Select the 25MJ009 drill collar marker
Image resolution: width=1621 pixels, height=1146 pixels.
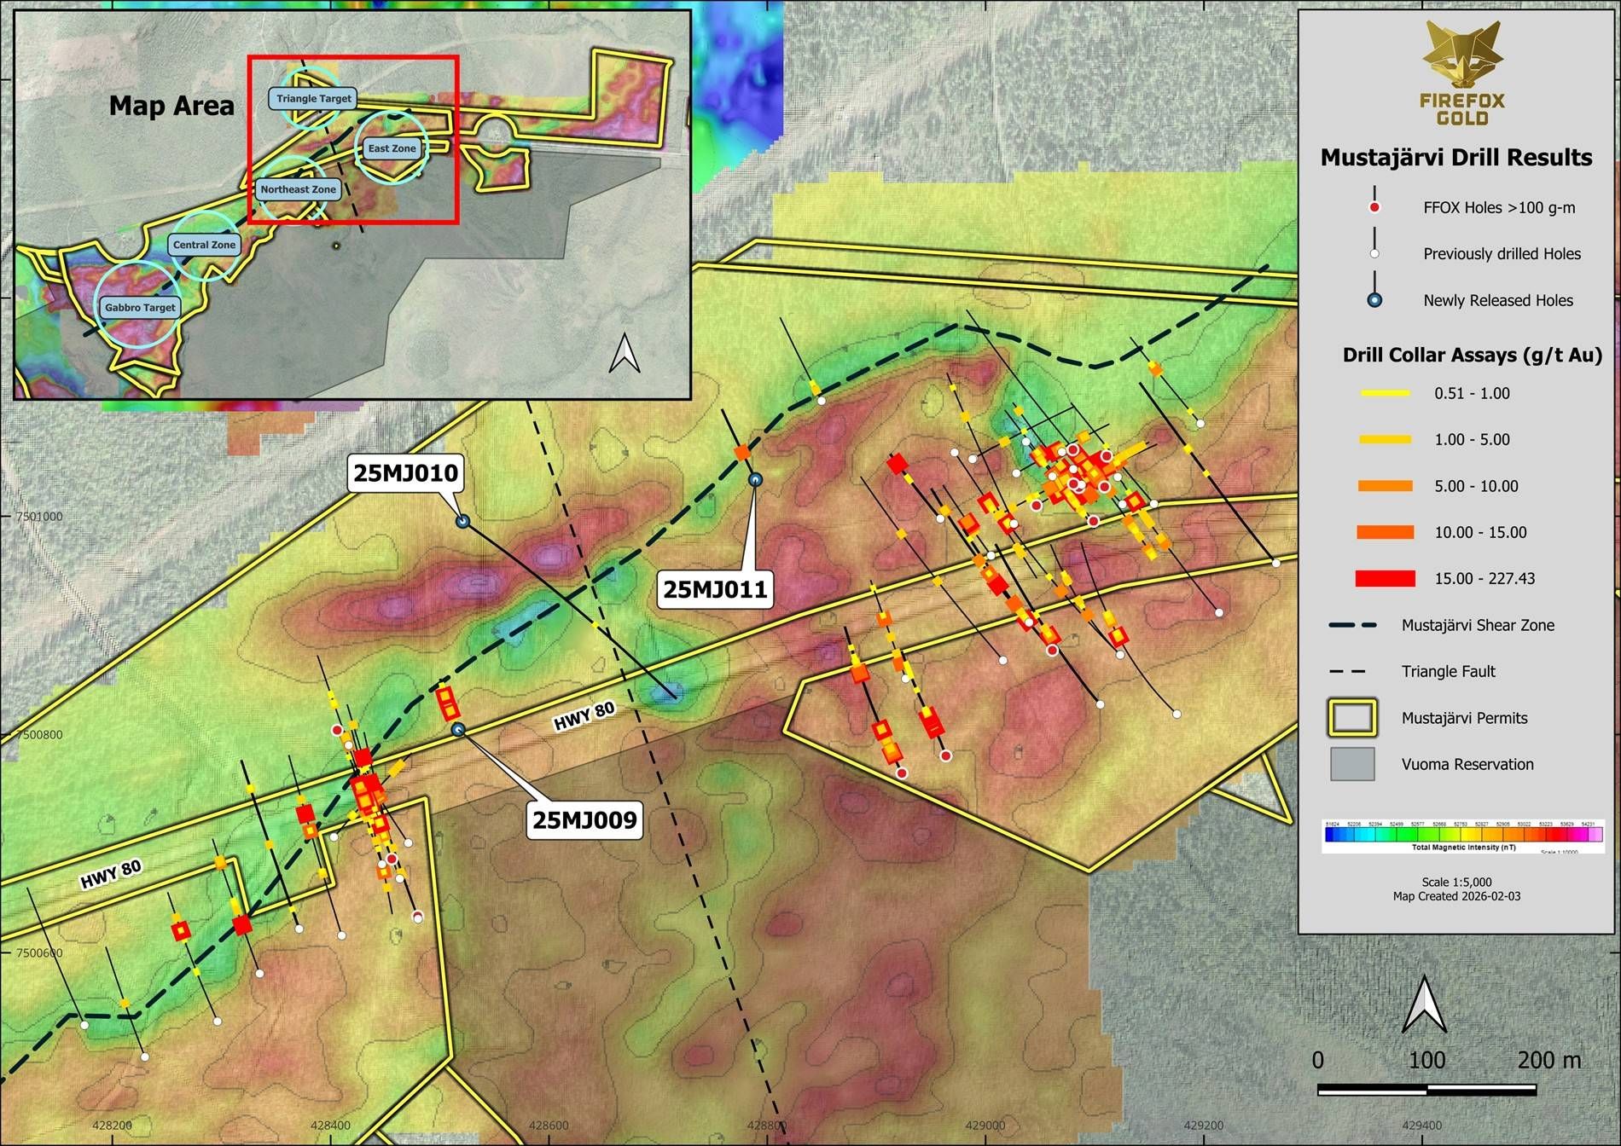458,730
